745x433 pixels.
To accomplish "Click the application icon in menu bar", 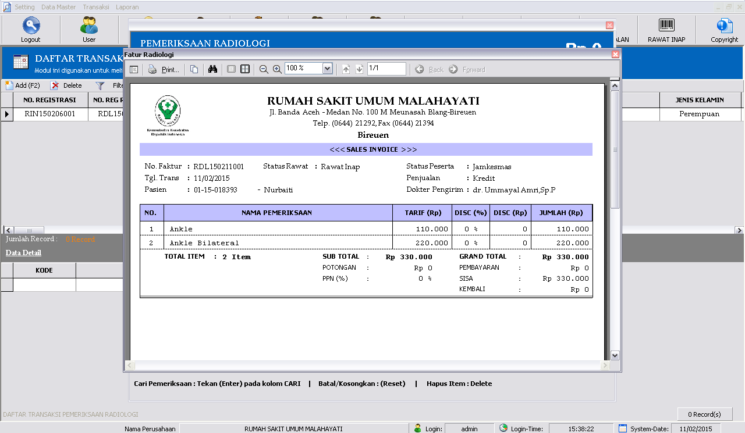I will tap(6, 7).
